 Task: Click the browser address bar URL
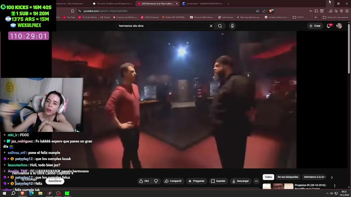tap(106, 11)
